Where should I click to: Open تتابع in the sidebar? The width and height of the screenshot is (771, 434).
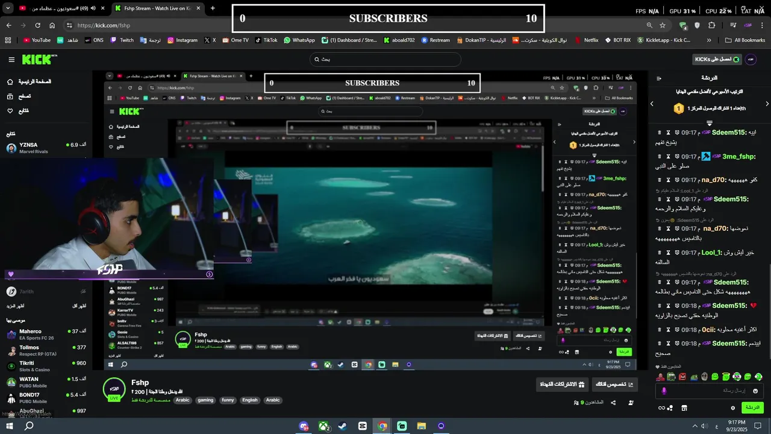pyautogui.click(x=18, y=111)
